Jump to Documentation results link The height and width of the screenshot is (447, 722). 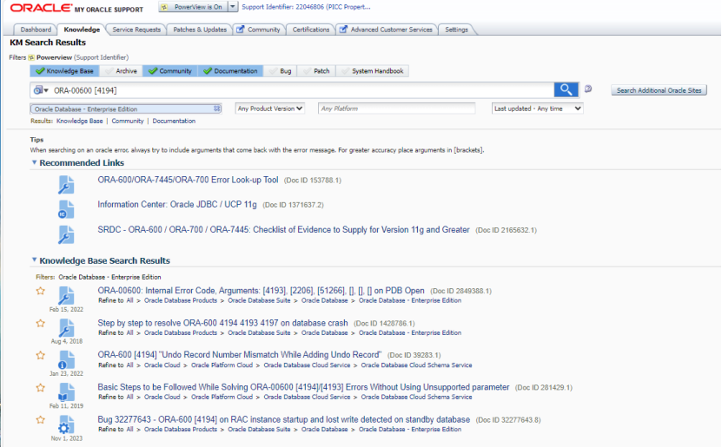click(174, 121)
